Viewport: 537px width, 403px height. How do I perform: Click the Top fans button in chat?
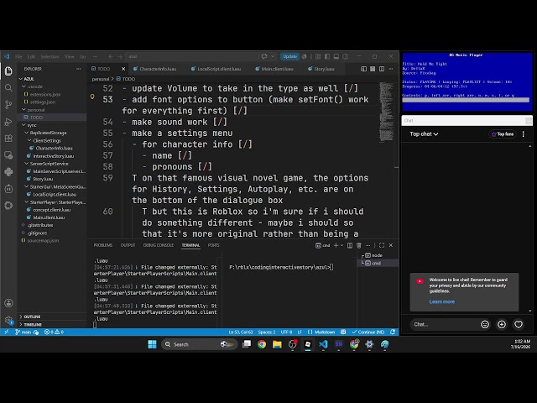pyautogui.click(x=503, y=134)
